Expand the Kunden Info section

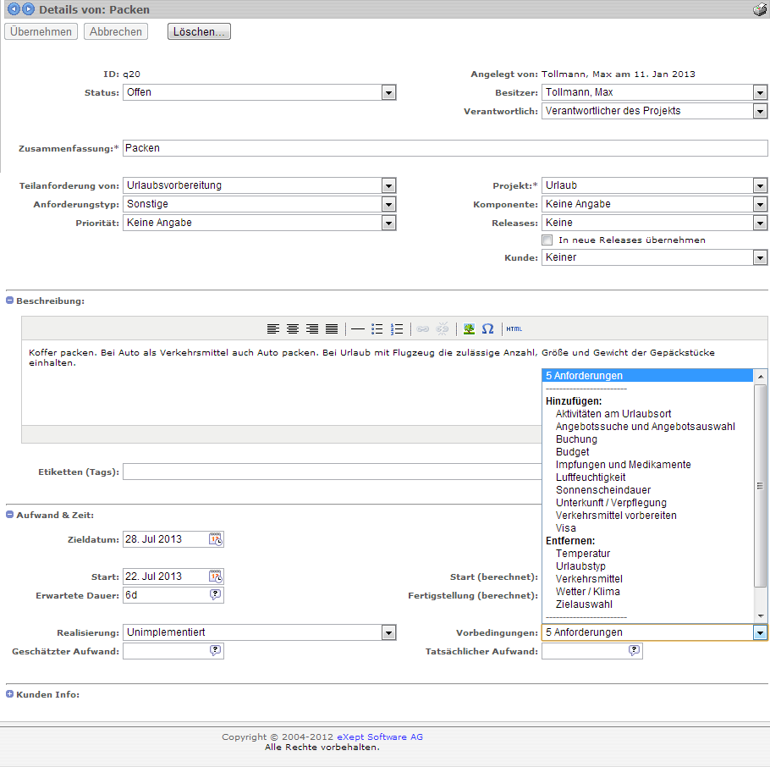click(10, 694)
